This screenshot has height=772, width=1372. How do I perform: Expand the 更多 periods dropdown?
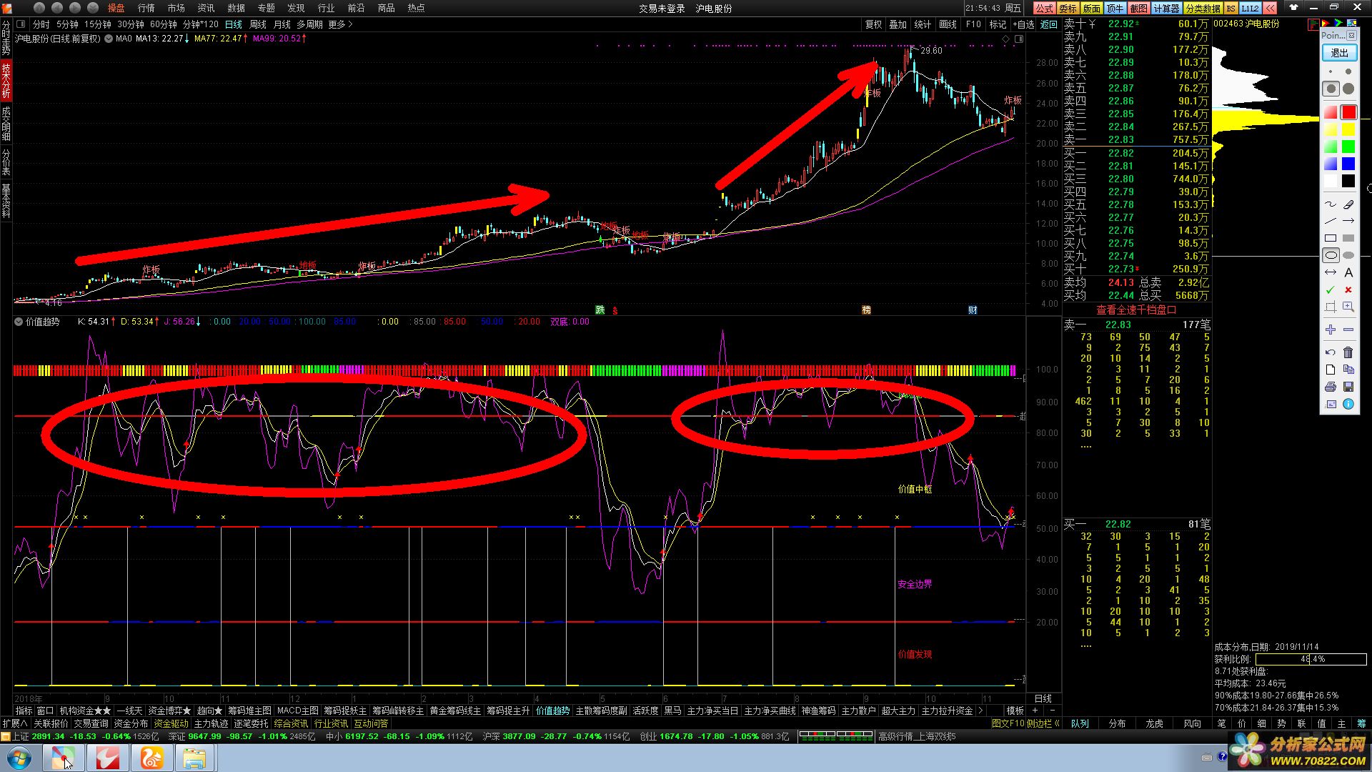pyautogui.click(x=340, y=24)
